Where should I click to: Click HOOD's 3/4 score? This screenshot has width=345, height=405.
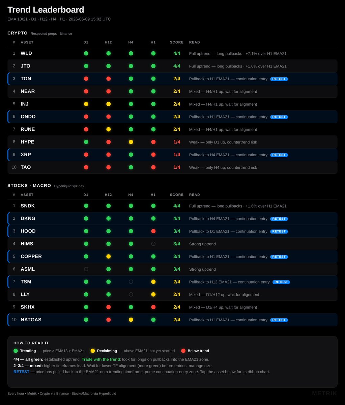177,231
